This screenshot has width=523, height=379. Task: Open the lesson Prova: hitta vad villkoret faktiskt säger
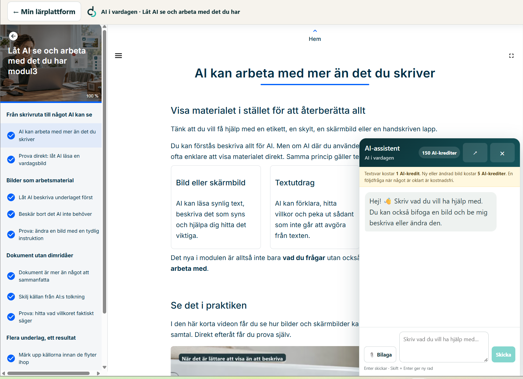pyautogui.click(x=51, y=317)
